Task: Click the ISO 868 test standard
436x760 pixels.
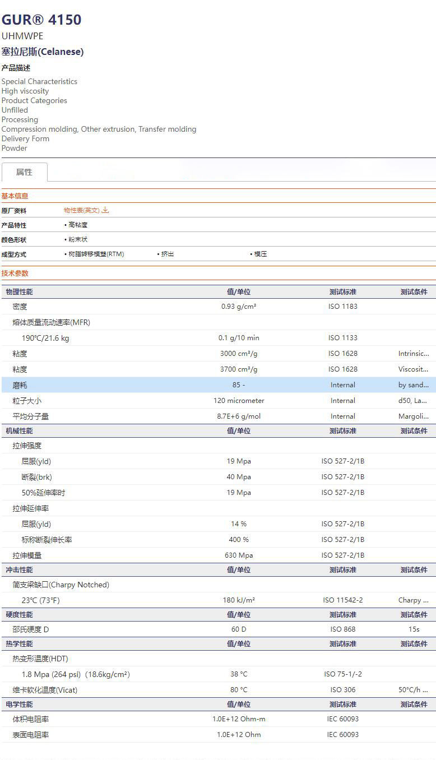Action: point(343,629)
